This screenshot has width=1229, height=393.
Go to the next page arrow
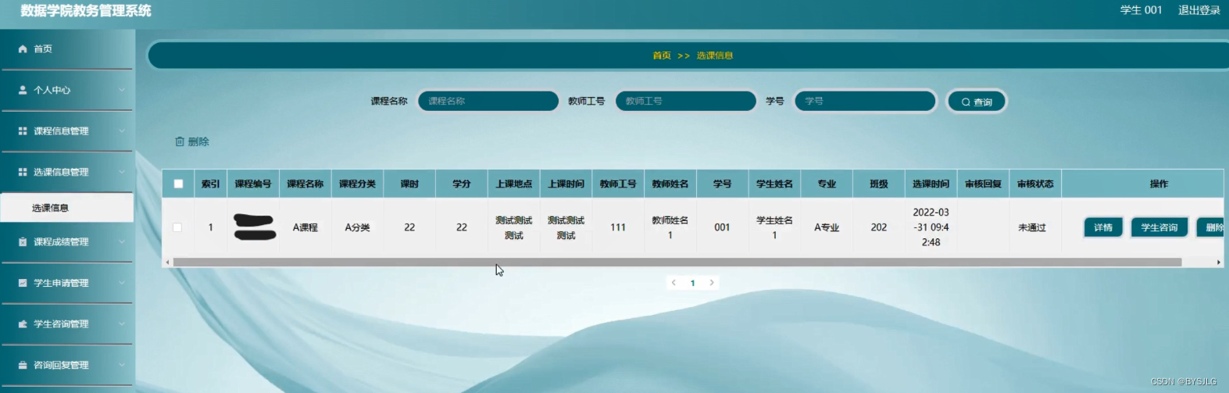(x=712, y=283)
